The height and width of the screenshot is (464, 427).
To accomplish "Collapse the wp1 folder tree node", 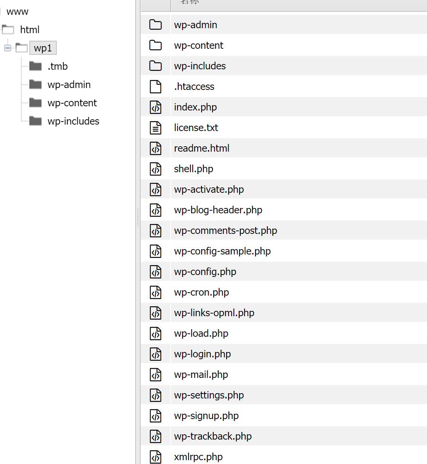I will coord(8,48).
